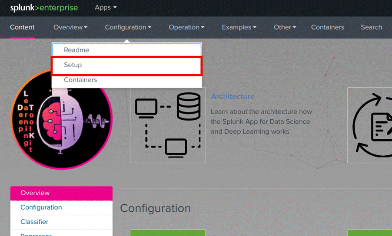
Task: Select the Content tab
Action: (x=22, y=27)
